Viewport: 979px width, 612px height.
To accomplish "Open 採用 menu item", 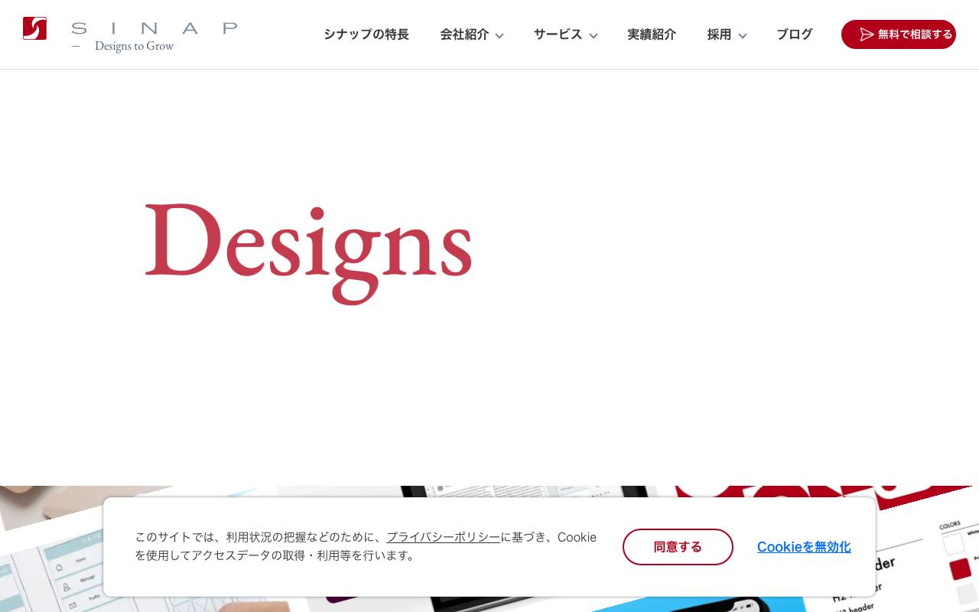I will click(719, 34).
